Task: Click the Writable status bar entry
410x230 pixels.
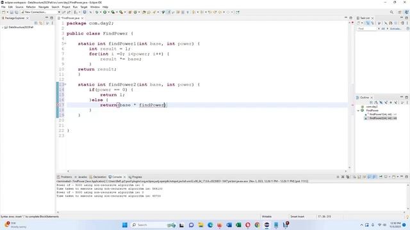Action: pyautogui.click(x=266, y=217)
